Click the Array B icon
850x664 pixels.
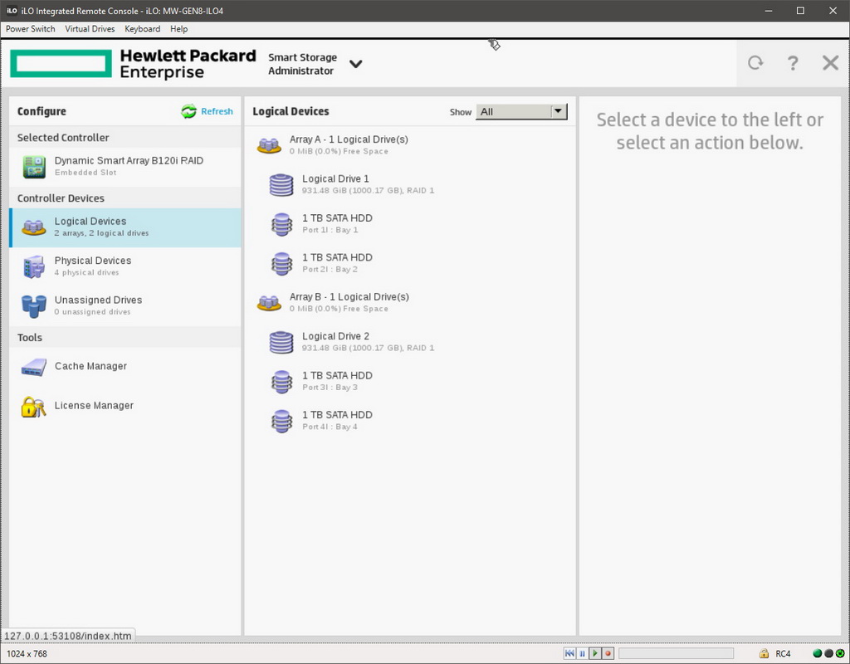[269, 303]
